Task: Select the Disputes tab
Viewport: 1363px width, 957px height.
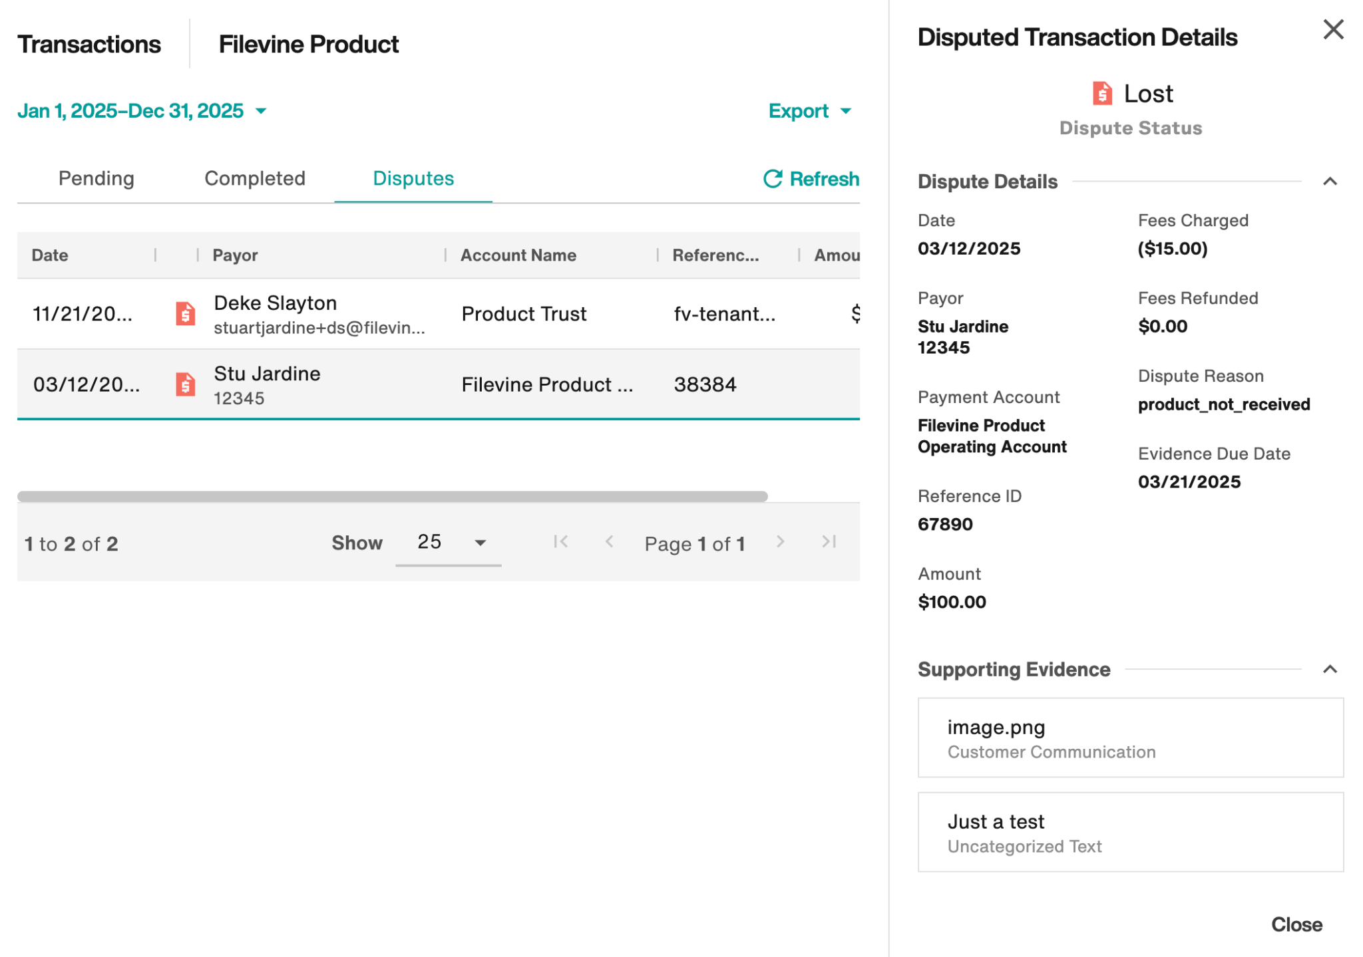Action: [x=413, y=178]
